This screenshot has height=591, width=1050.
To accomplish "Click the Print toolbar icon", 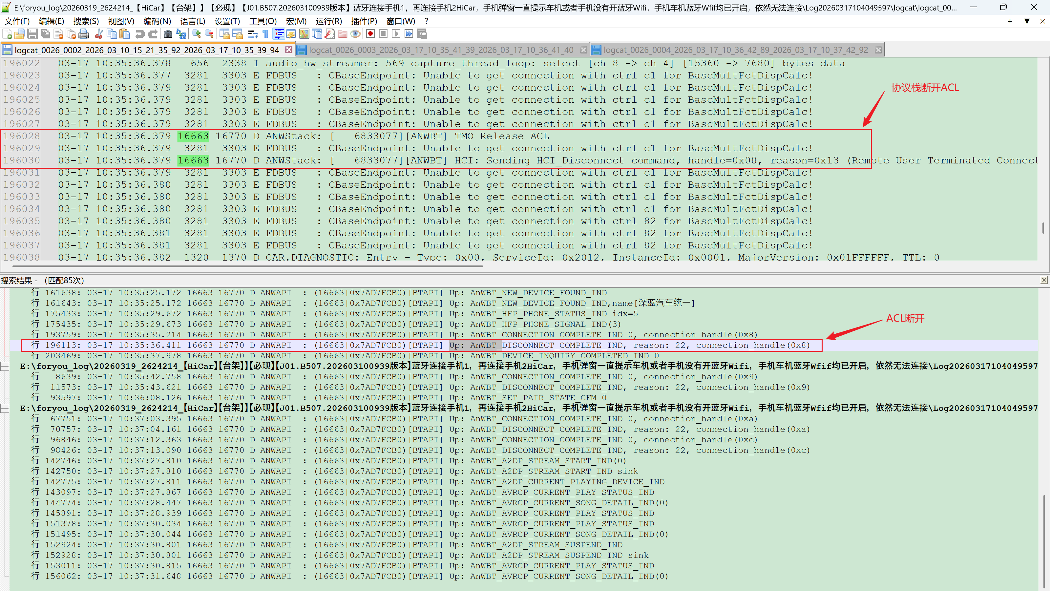I will (84, 34).
